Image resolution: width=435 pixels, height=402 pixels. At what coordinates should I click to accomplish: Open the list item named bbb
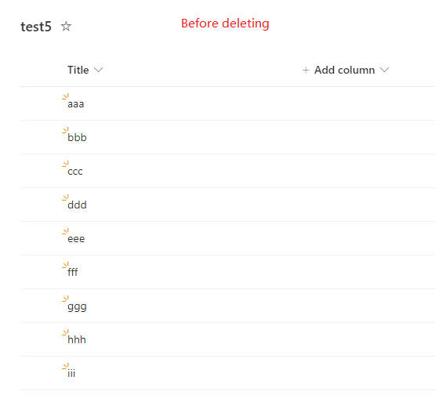[x=77, y=137]
